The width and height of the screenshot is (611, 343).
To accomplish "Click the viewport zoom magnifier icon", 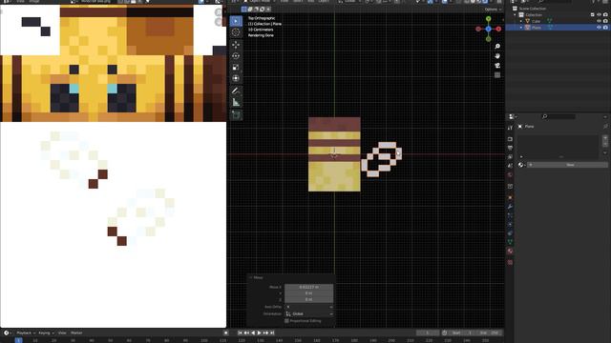I will tap(497, 47).
